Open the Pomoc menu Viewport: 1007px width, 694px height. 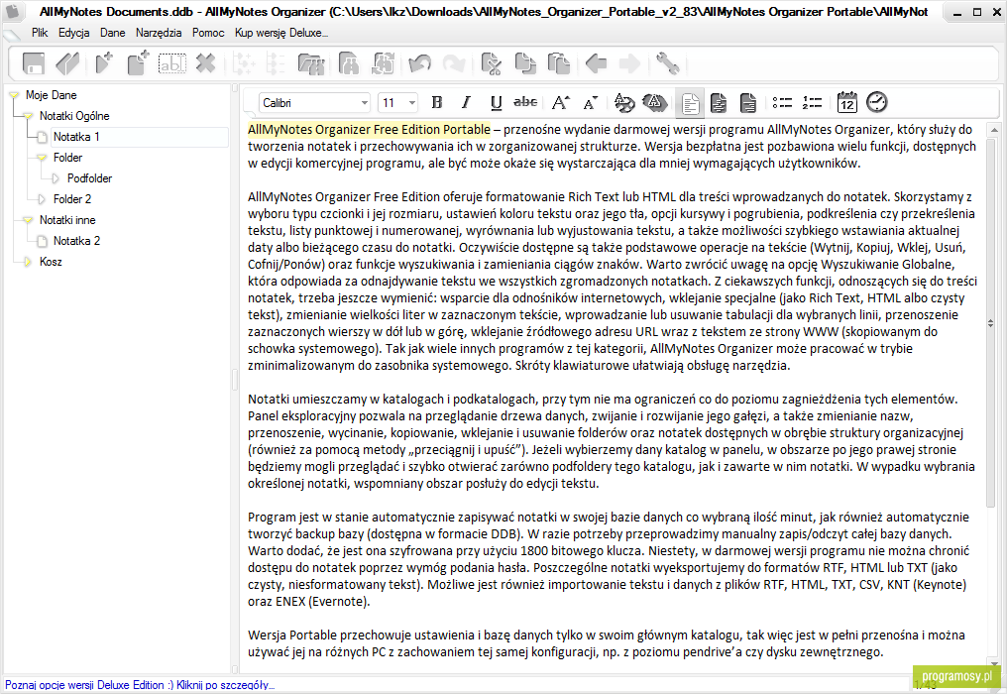click(x=208, y=33)
